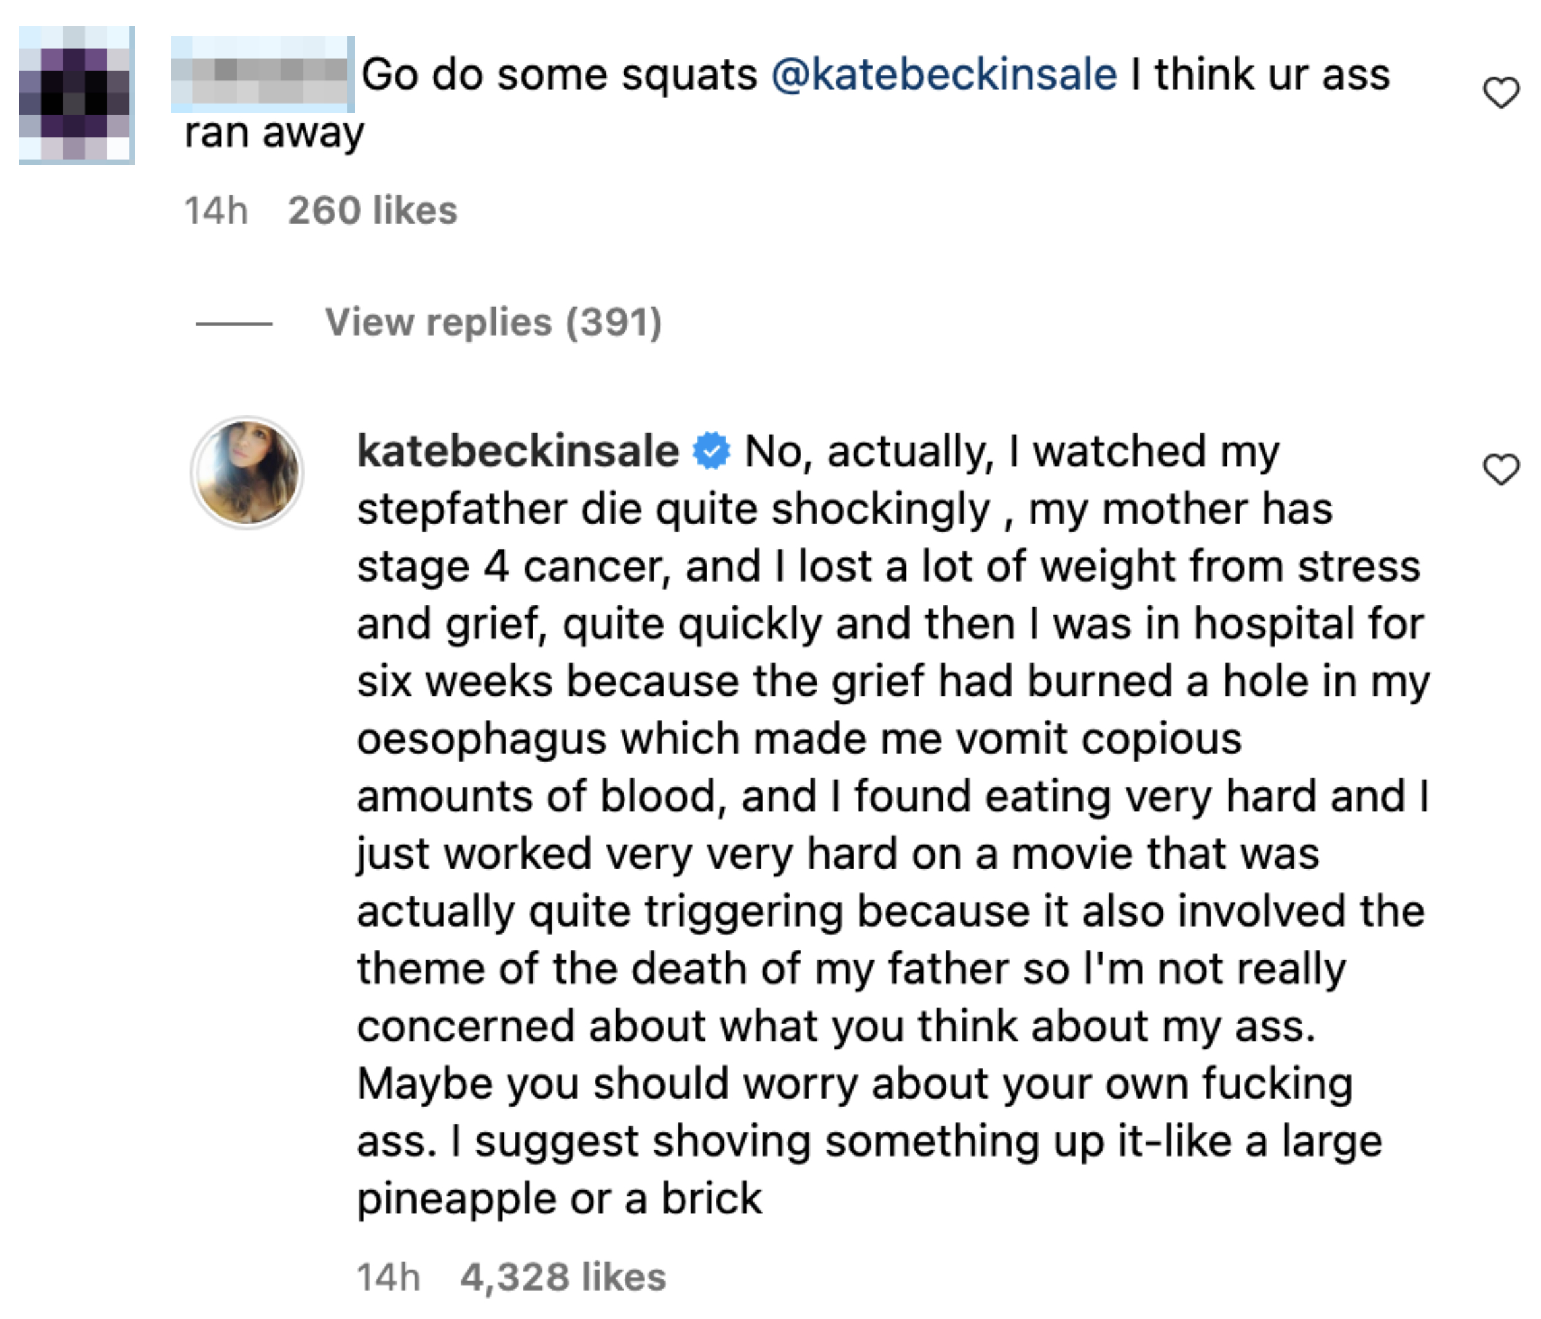
Task: Click the "No, actually, I watched my" line
Action: 1012,451
